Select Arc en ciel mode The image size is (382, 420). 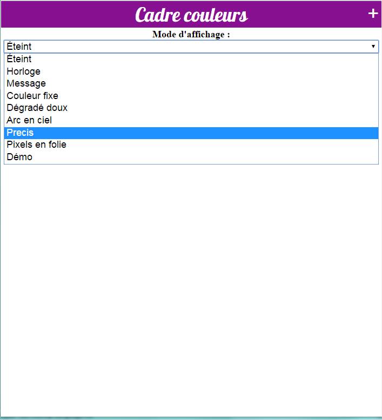coord(191,120)
